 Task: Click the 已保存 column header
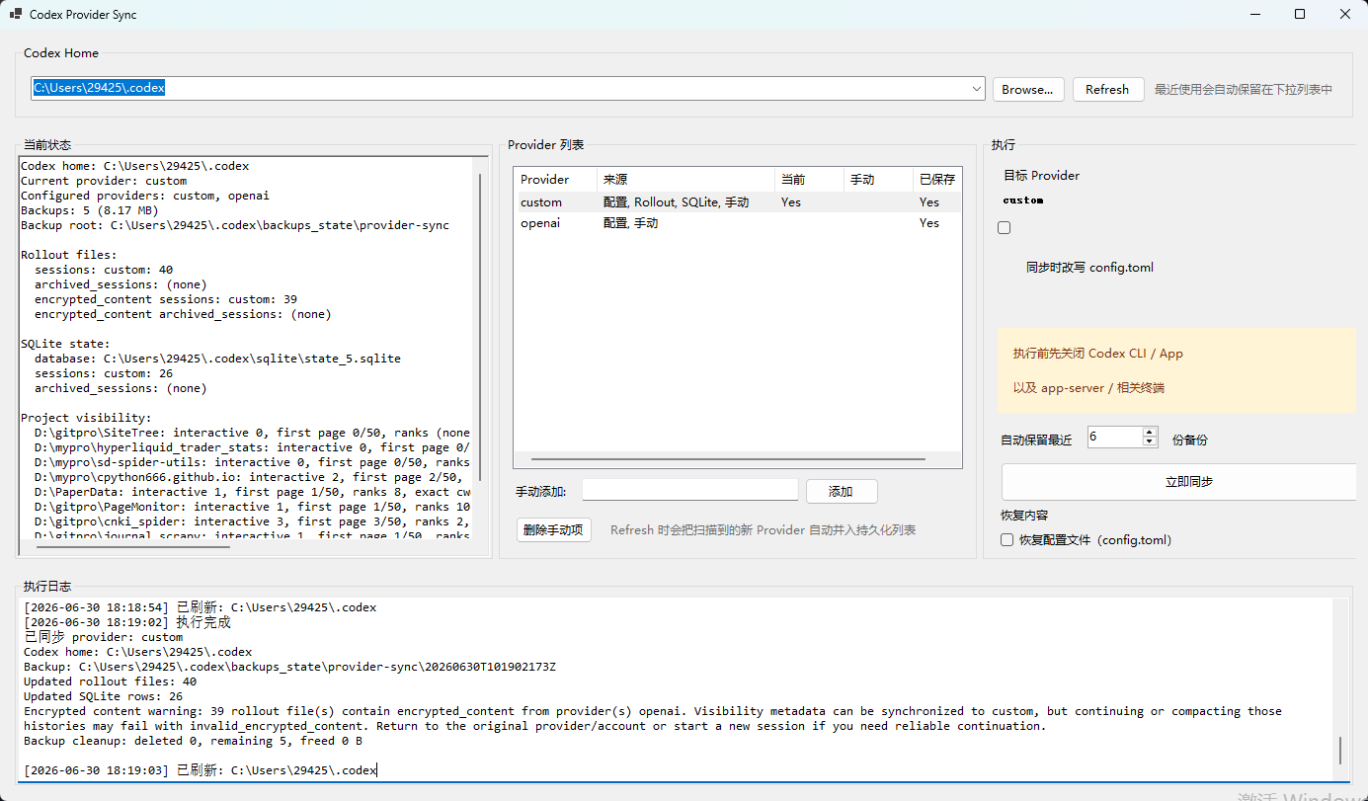coord(936,180)
